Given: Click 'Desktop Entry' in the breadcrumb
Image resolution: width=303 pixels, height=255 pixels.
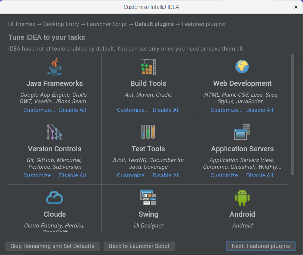Looking at the screenshot, I should tap(61, 24).
